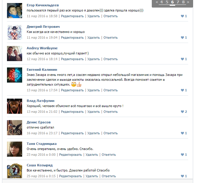Click Редактировать under Влад Латфулин's comment

(x=72, y=112)
